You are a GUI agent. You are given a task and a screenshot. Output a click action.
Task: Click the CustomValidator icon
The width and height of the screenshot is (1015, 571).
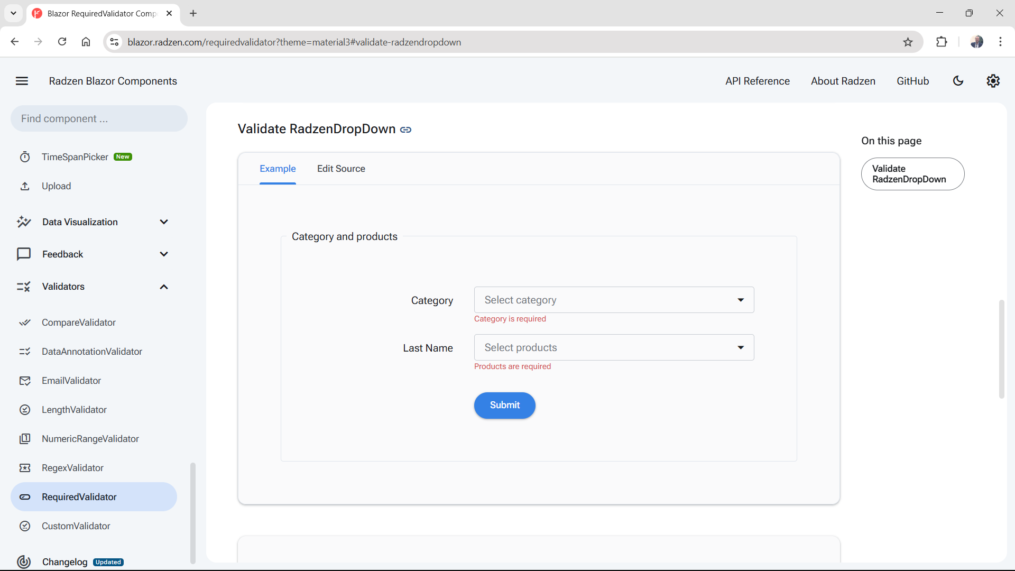tap(25, 526)
